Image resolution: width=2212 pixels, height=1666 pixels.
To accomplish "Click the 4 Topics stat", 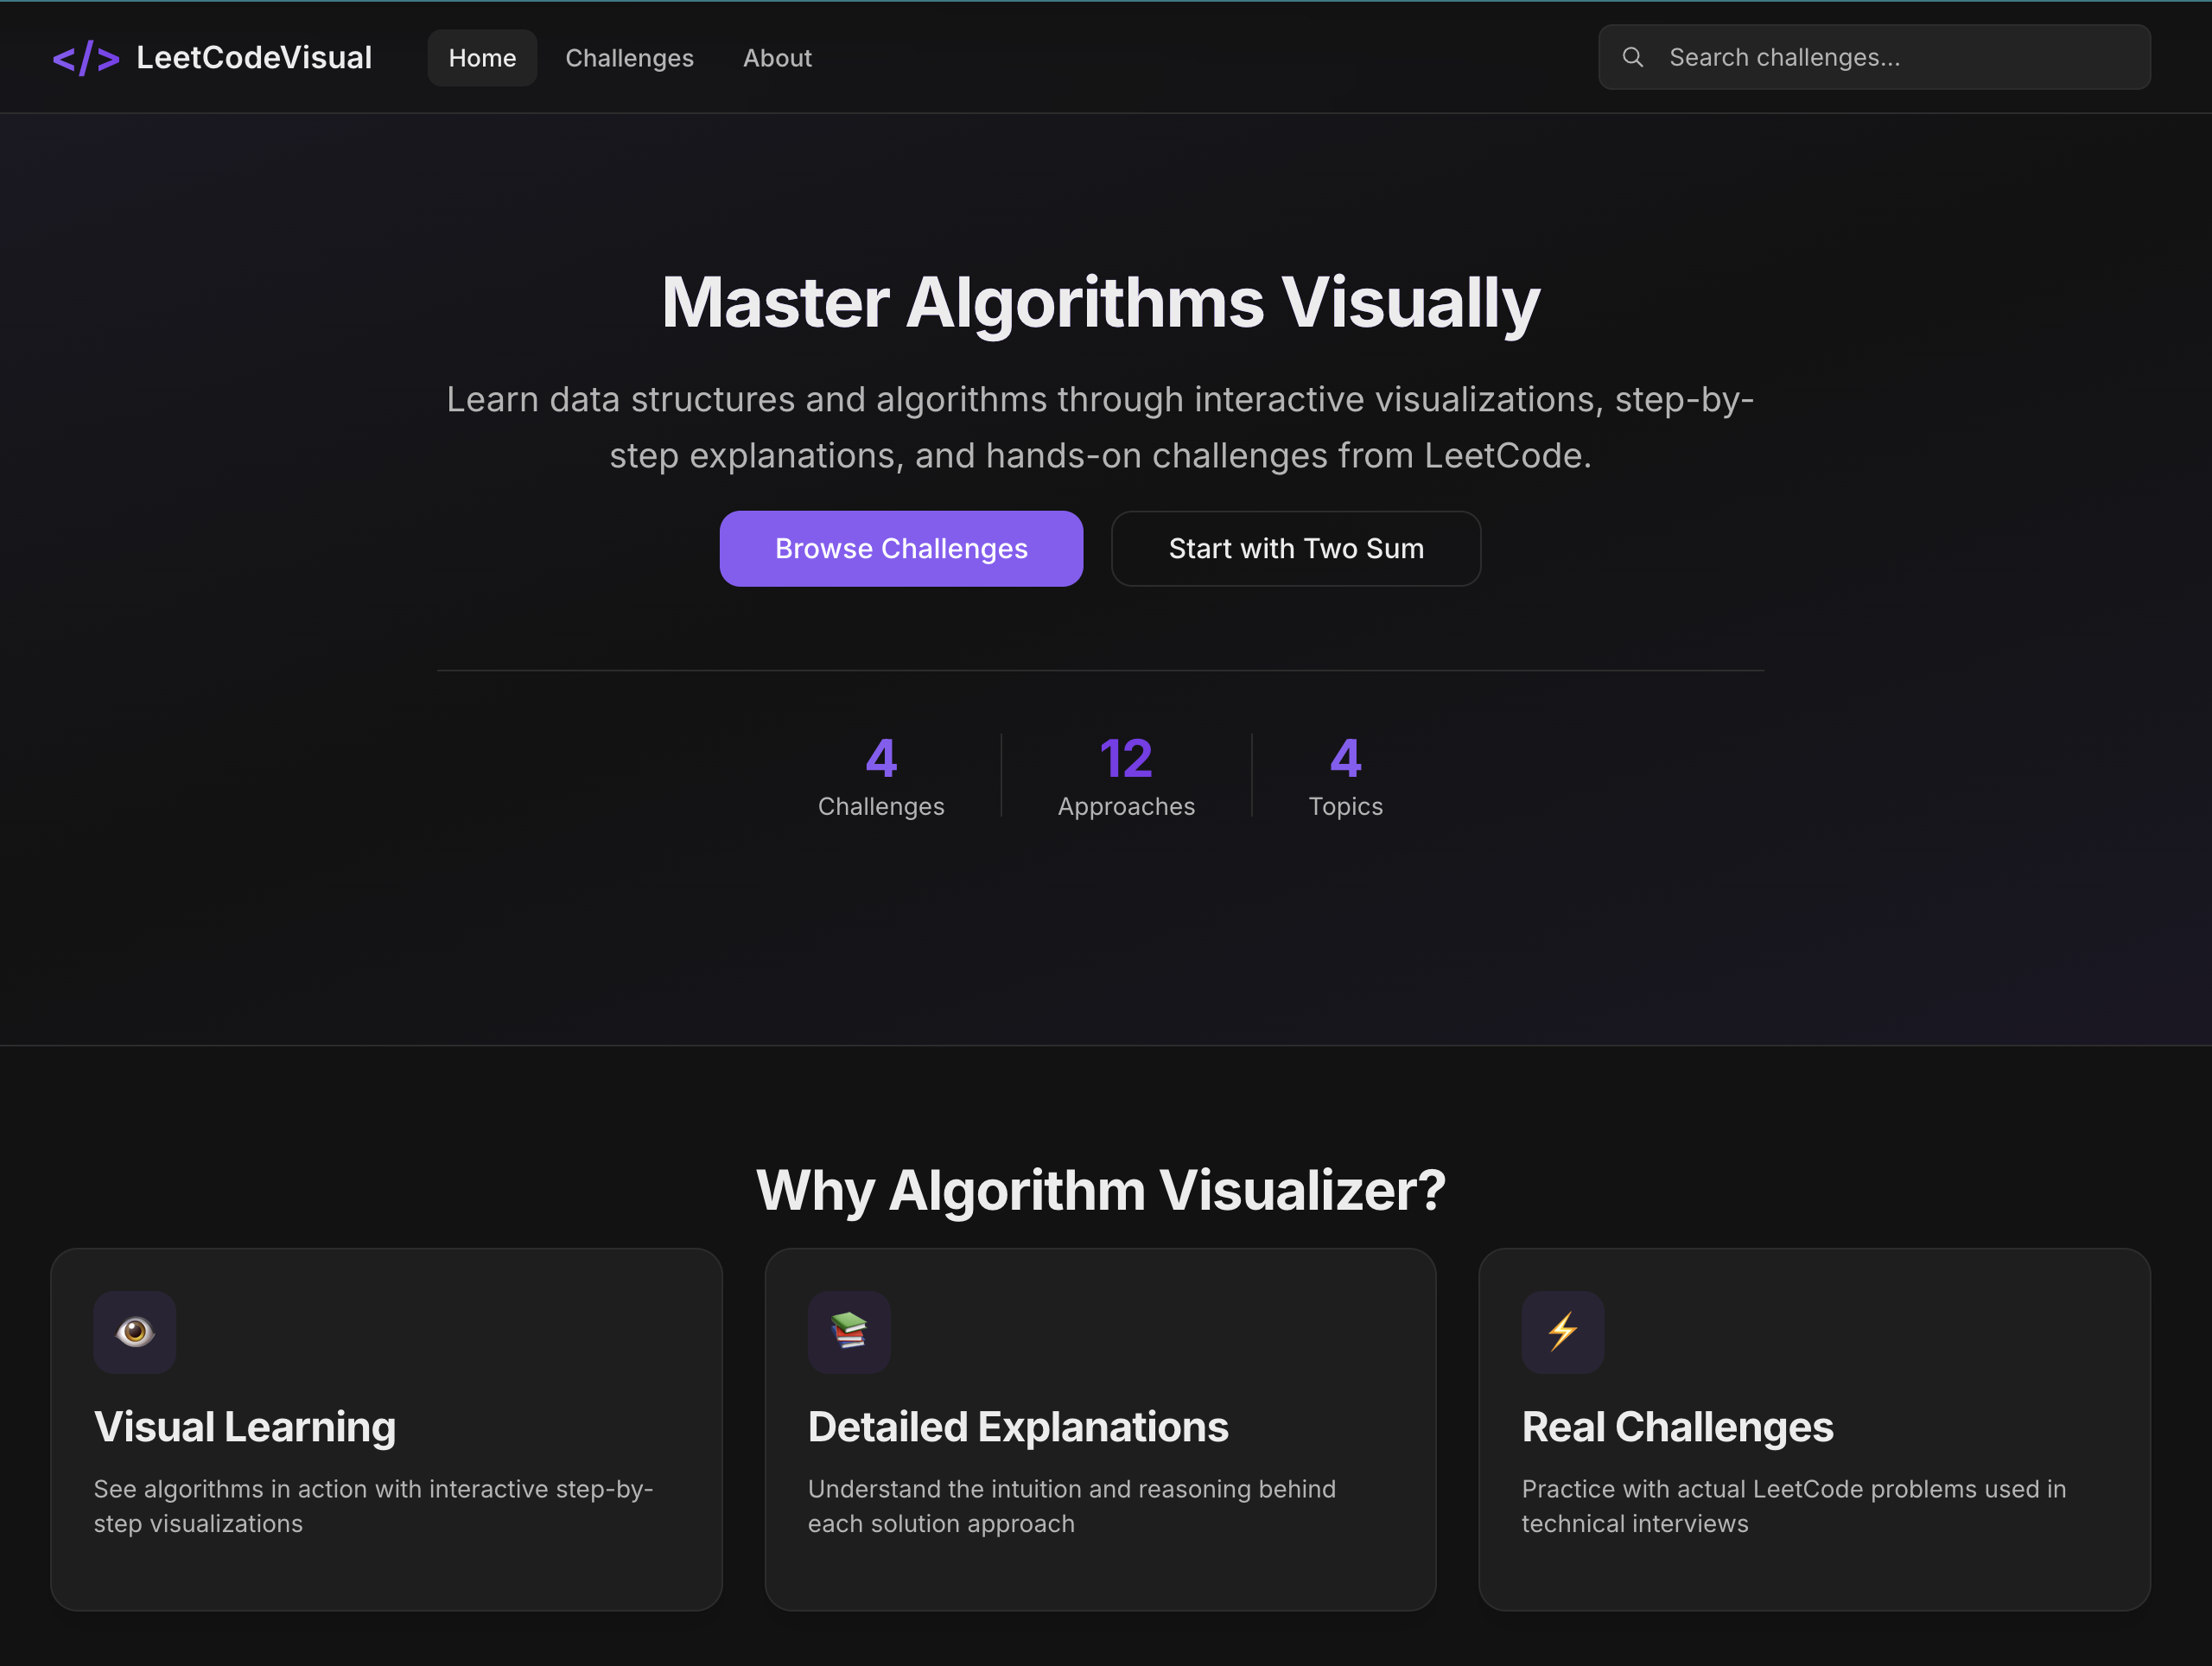I will [x=1345, y=775].
